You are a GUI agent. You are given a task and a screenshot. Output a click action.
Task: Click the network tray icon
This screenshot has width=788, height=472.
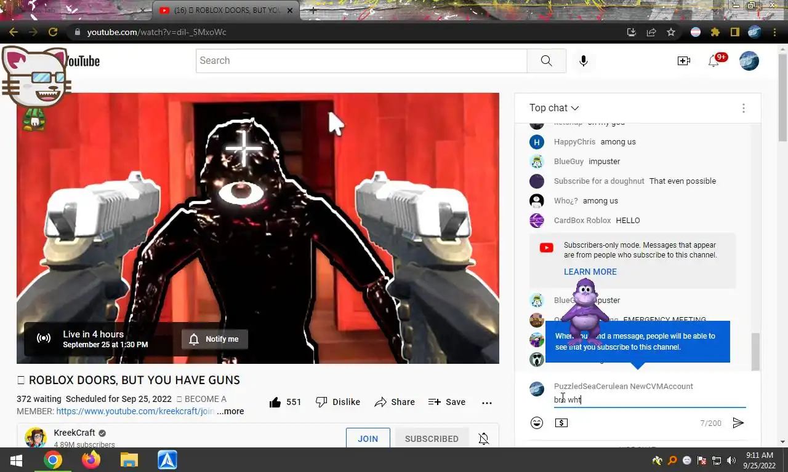click(x=717, y=460)
